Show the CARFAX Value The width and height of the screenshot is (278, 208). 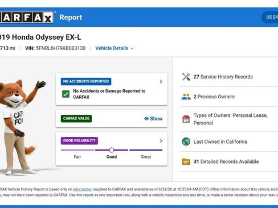153,119
